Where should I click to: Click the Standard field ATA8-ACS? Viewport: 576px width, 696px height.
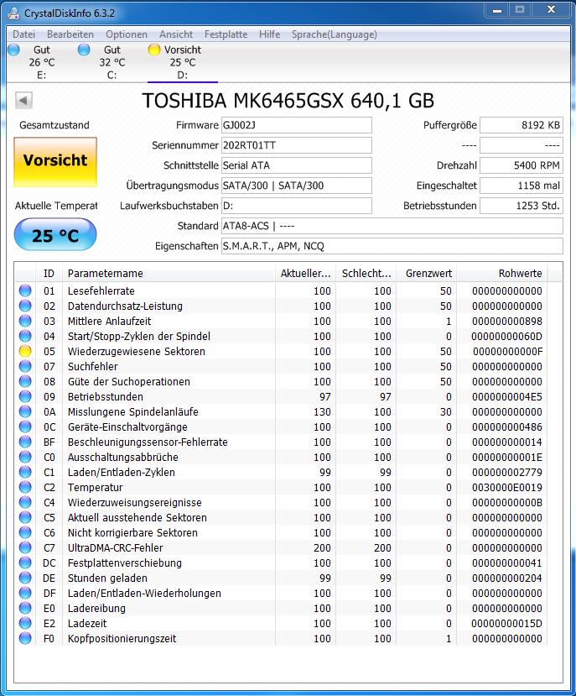click(392, 226)
